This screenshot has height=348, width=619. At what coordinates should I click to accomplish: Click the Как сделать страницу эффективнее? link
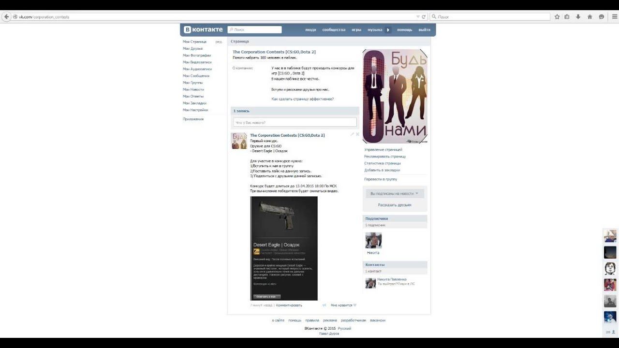pyautogui.click(x=303, y=99)
